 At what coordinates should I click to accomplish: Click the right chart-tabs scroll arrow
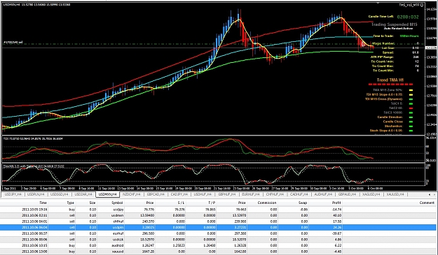point(434,195)
